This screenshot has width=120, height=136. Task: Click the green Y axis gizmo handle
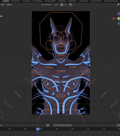119,19
